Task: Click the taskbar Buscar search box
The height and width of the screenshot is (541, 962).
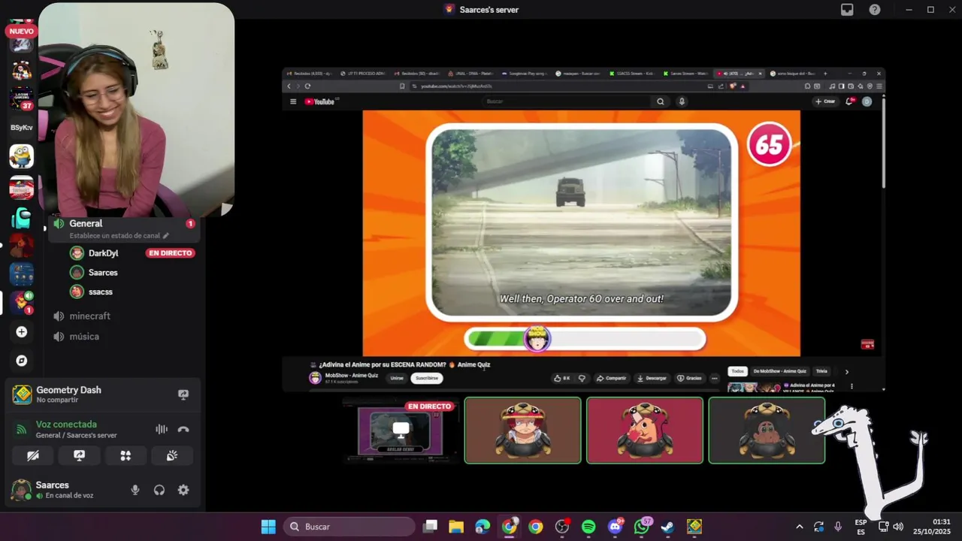Action: tap(349, 527)
